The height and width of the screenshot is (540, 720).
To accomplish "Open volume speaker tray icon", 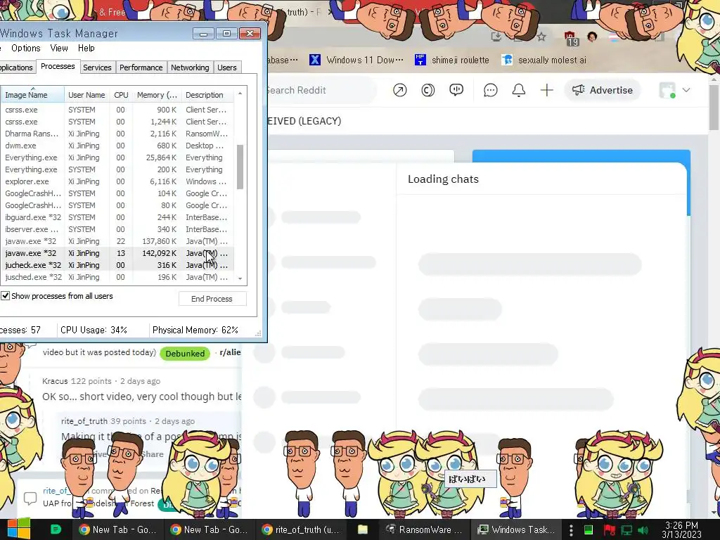I will (643, 530).
